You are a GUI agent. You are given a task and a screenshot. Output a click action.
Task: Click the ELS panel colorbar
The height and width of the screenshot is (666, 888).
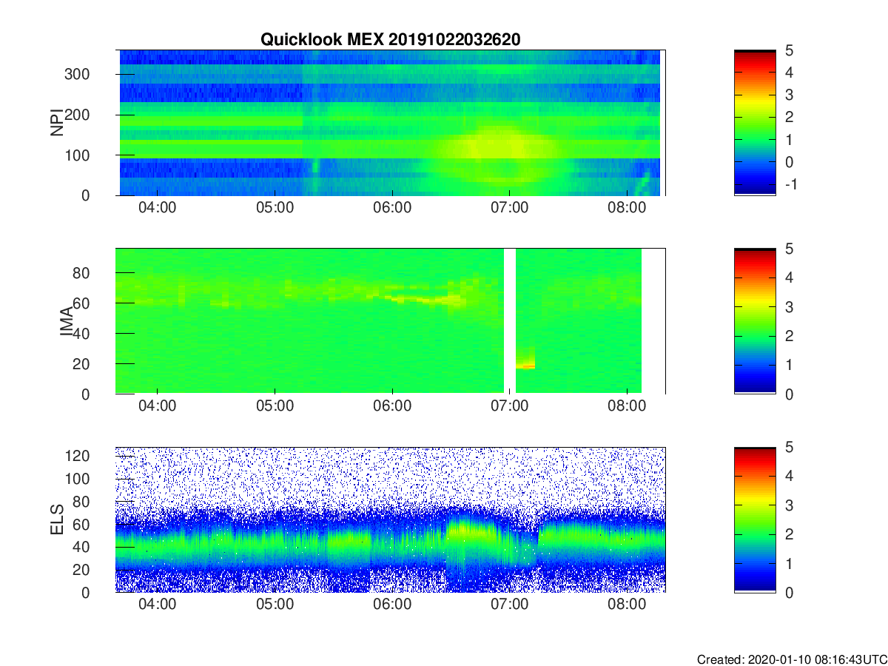(755, 519)
